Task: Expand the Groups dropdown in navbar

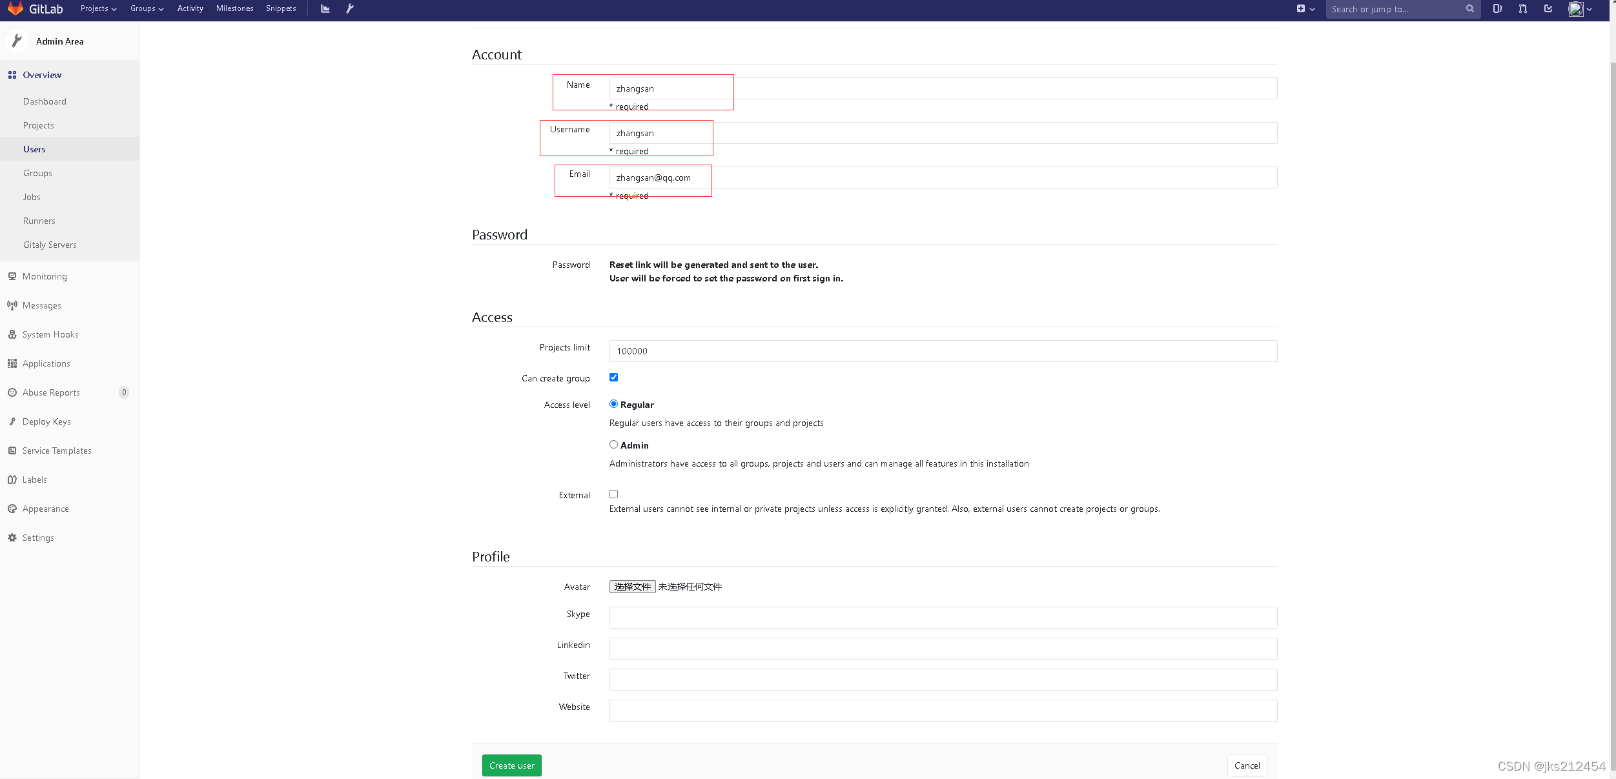Action: click(145, 8)
